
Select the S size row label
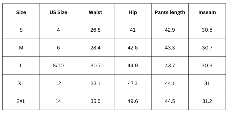pos(21,30)
